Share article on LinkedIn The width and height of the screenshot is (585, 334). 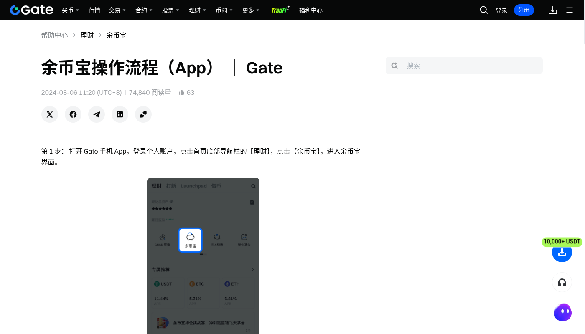[x=120, y=114]
